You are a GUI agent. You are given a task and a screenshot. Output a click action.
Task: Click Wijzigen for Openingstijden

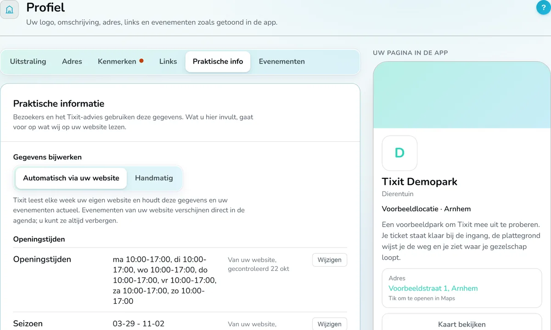330,260
